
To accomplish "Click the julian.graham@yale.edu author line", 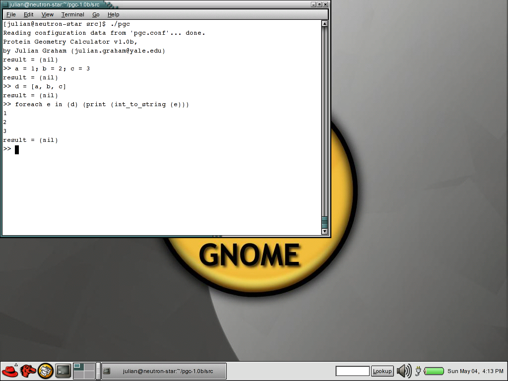I will tap(84, 51).
